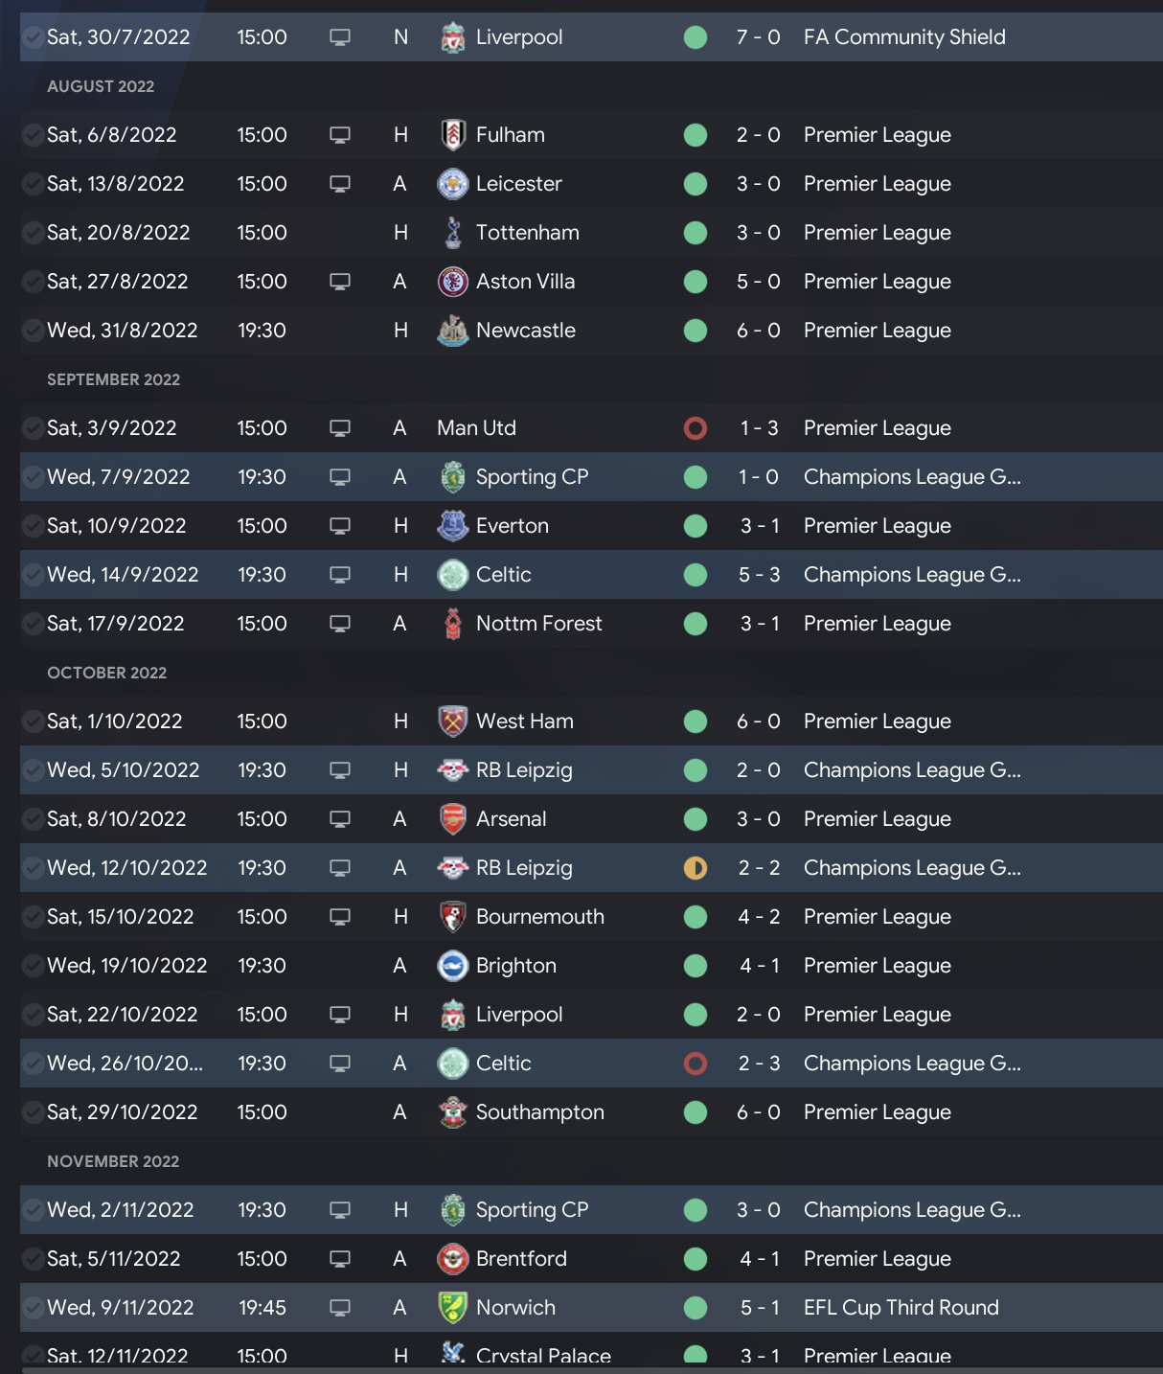
Task: Click the TV icon on Sat 6/8/2022 fixture
Action: [340, 135]
